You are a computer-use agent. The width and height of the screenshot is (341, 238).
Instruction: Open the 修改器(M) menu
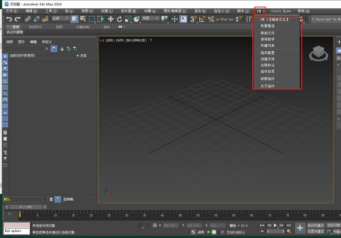(129, 11)
